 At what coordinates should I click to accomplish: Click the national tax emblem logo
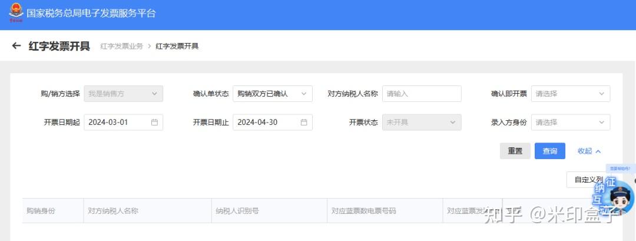point(16,12)
